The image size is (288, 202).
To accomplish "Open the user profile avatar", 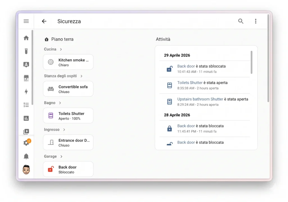I will click(x=26, y=169).
